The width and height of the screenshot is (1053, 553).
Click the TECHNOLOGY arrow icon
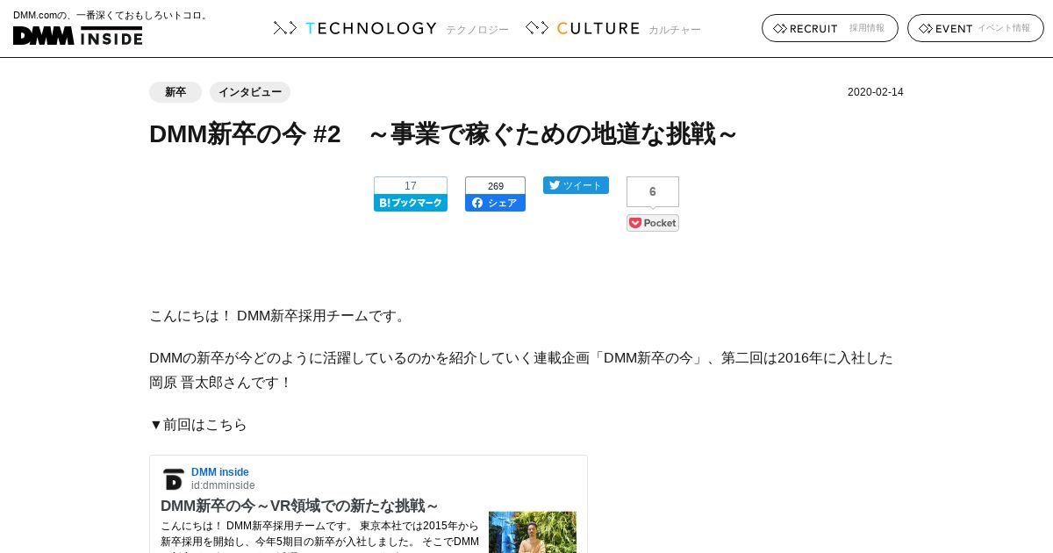pyautogui.click(x=285, y=28)
